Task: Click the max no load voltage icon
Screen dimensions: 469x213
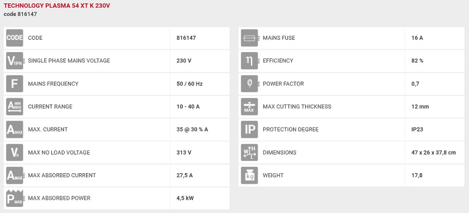Action: click(15, 152)
